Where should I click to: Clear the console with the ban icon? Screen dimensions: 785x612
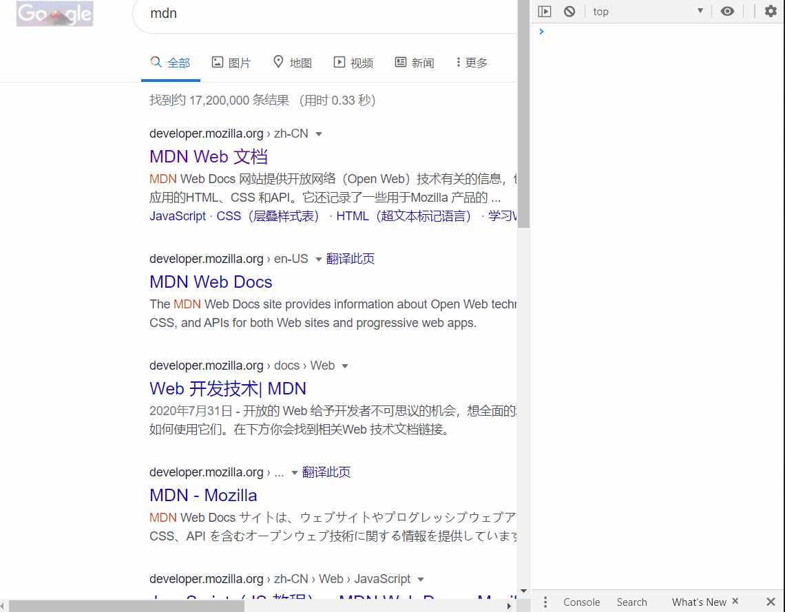pyautogui.click(x=569, y=12)
